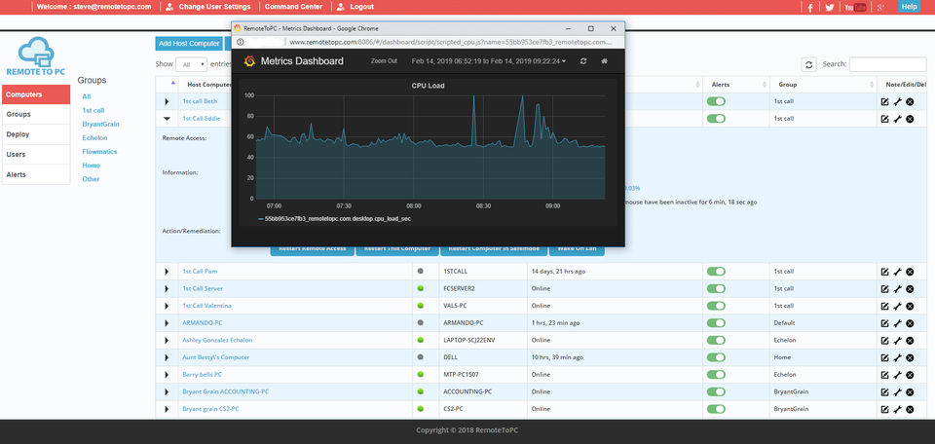Viewport: 935px width, 444px height.
Task: Click the refresh icon beside Search
Action: point(808,64)
